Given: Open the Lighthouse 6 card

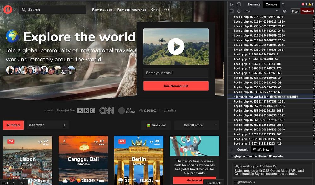Looking at the screenshot, I should tap(272, 182).
